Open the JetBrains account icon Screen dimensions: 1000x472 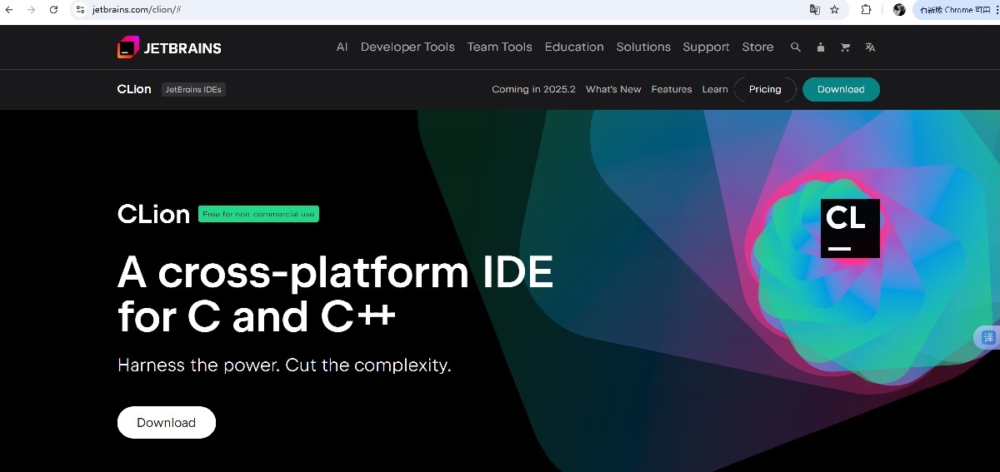click(x=821, y=47)
